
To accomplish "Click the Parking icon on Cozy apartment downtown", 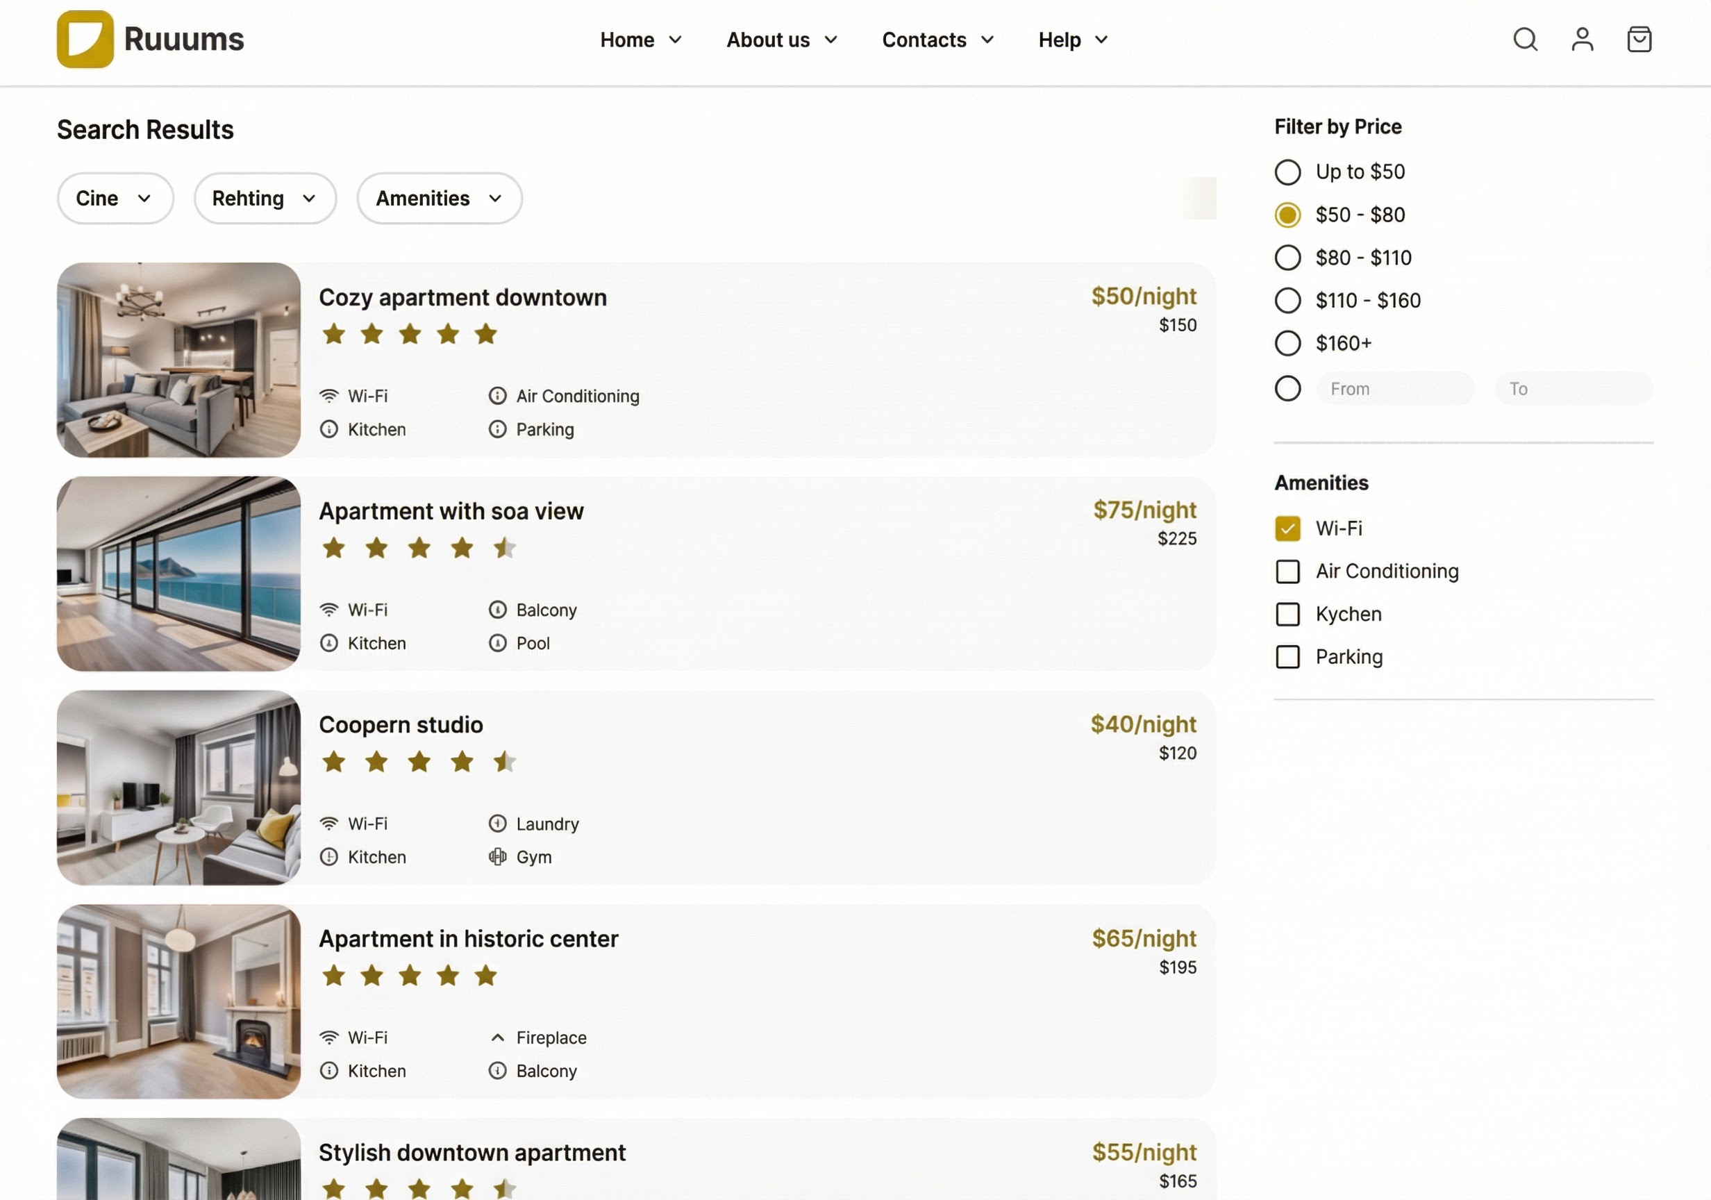I will click(x=497, y=429).
